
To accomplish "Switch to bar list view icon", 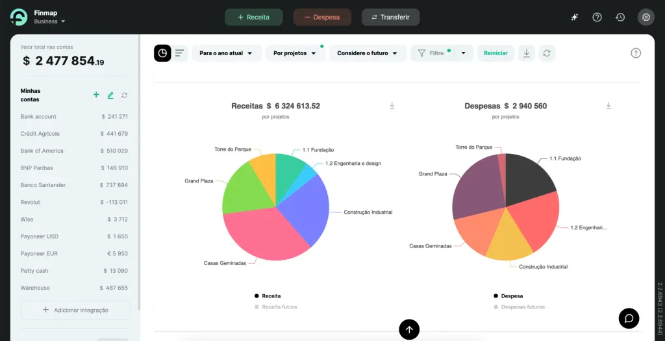I will point(180,53).
